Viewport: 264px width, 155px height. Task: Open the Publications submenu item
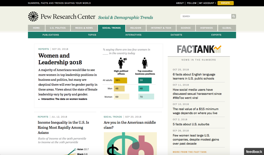51,35
